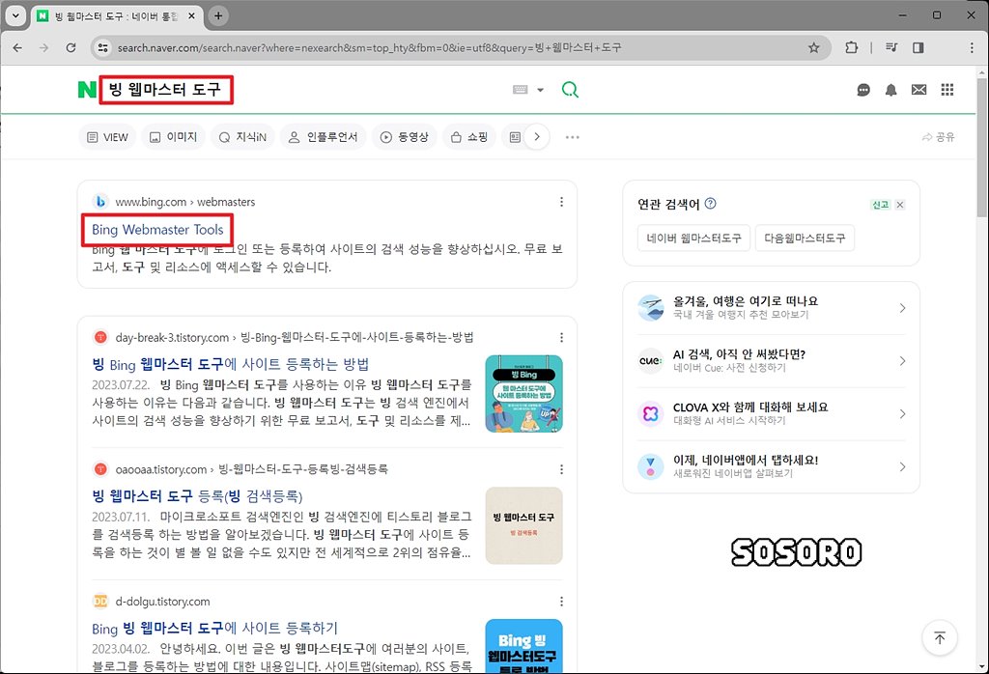Open a new browser tab
Image resolution: width=989 pixels, height=674 pixels.
[x=218, y=15]
